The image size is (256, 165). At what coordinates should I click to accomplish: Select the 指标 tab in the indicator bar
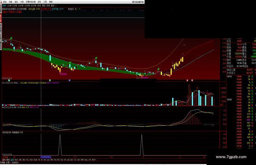tap(4, 160)
